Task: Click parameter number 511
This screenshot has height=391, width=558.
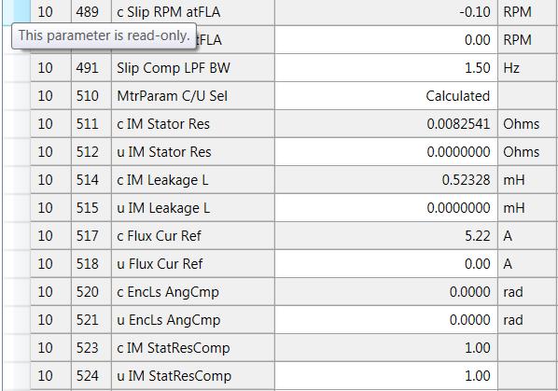Action: 87,124
